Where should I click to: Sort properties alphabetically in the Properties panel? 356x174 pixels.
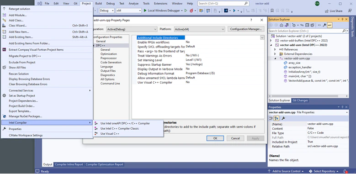tap(276, 118)
